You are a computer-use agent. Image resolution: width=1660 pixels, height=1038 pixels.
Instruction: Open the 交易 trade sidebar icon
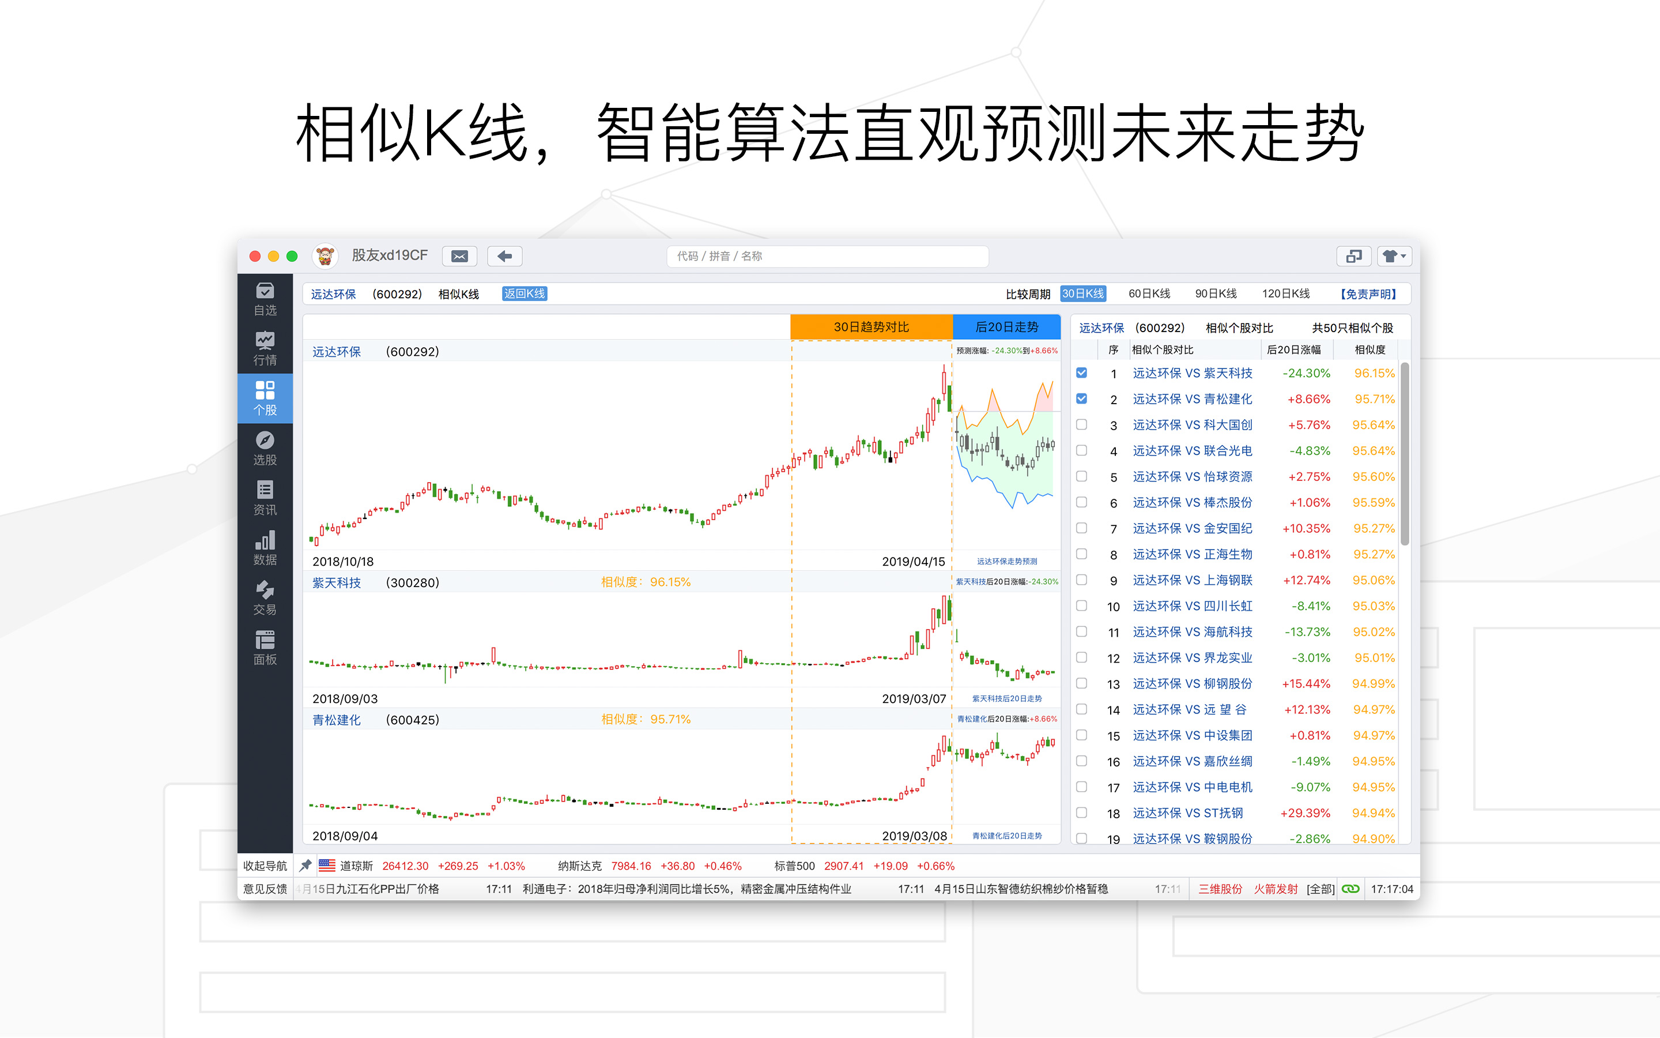[x=265, y=598]
